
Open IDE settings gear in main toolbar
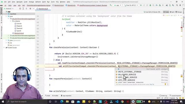click(x=180, y=5)
